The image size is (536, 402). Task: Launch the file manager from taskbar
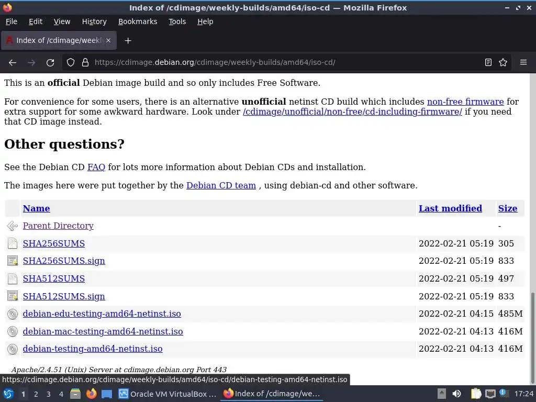75,394
